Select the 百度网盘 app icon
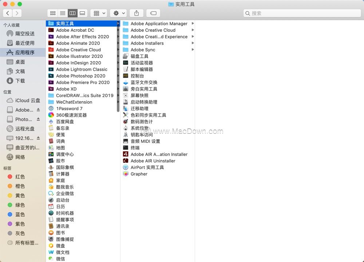This screenshot has width=364, height=262. 51,122
